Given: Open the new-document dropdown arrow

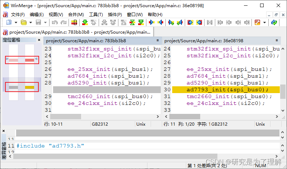Looking at the screenshot, I should pos(16,23).
